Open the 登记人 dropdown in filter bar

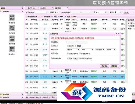pos(100,12)
